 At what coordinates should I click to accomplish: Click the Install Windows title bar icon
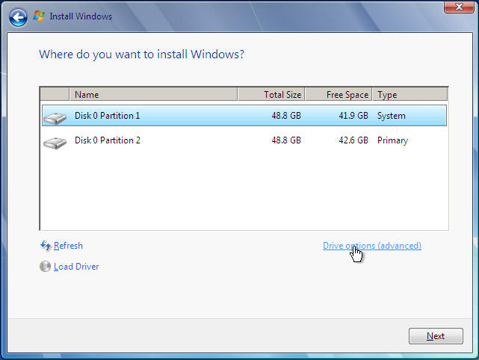point(39,16)
